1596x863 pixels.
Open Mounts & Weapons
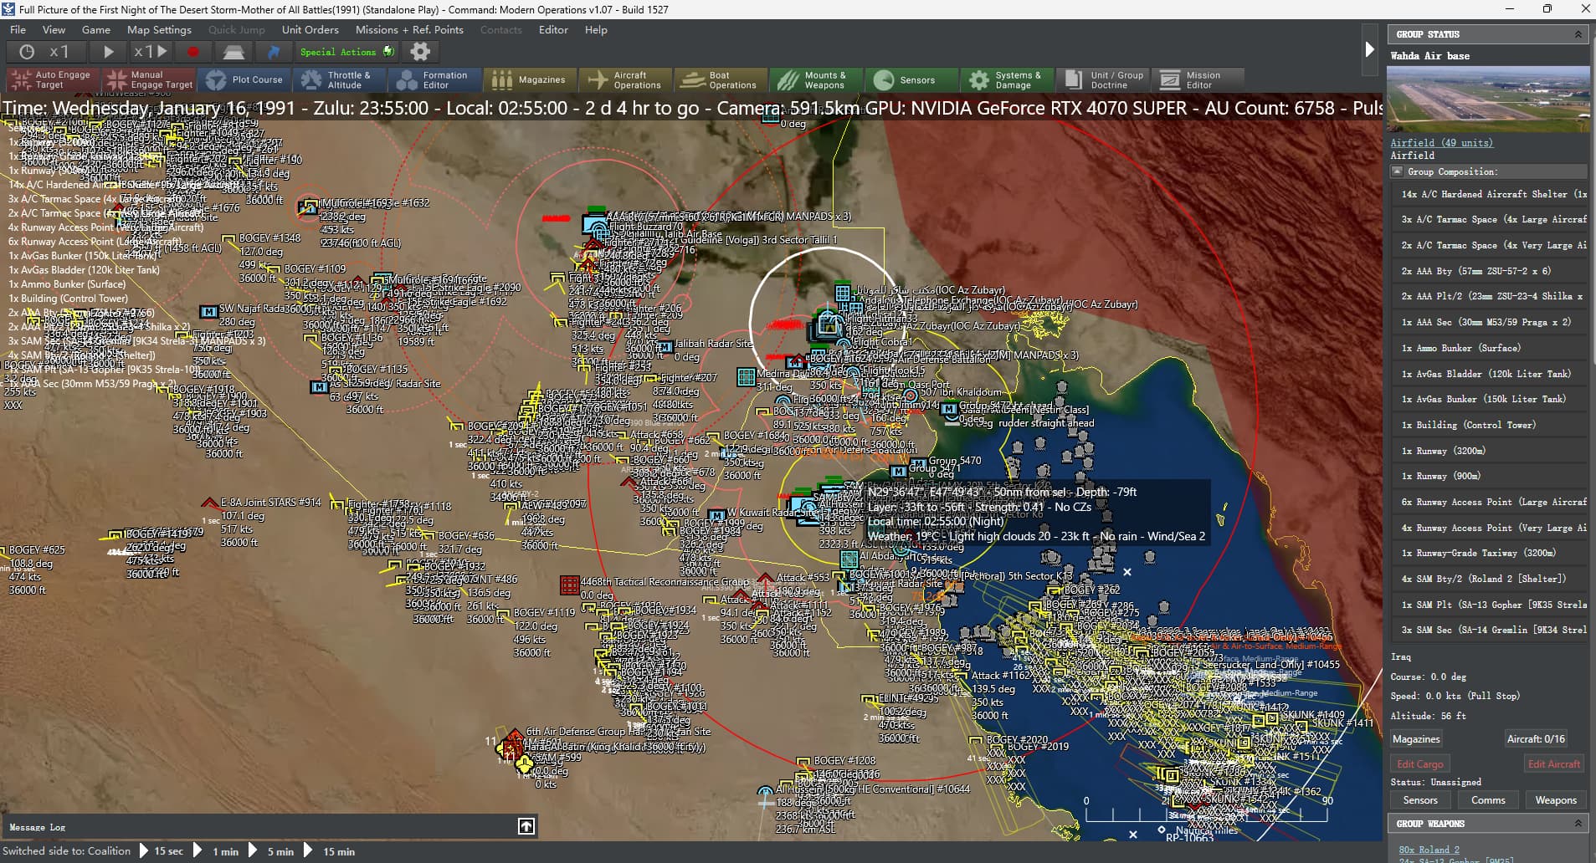(x=817, y=79)
